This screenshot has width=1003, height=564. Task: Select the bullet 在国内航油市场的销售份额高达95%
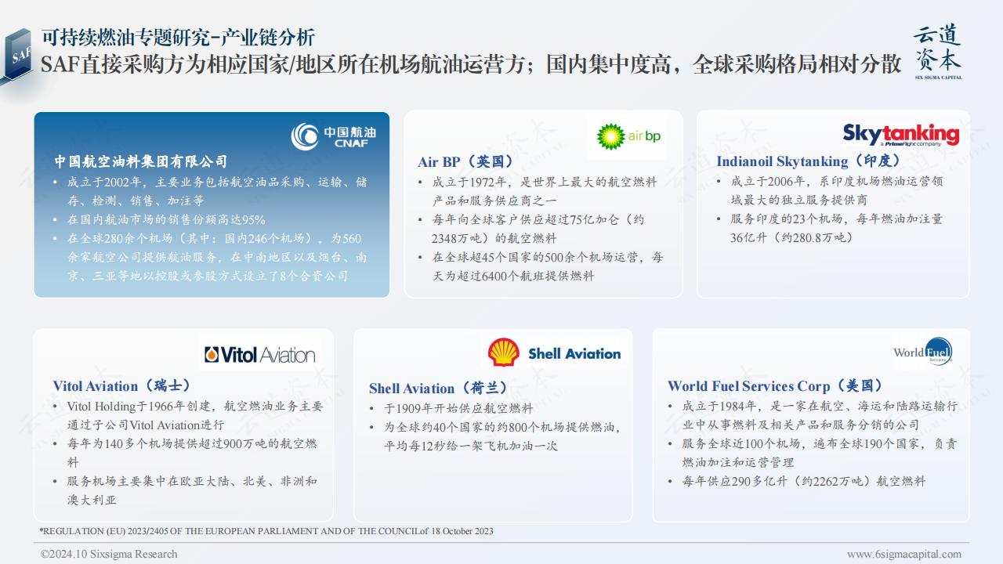(160, 219)
